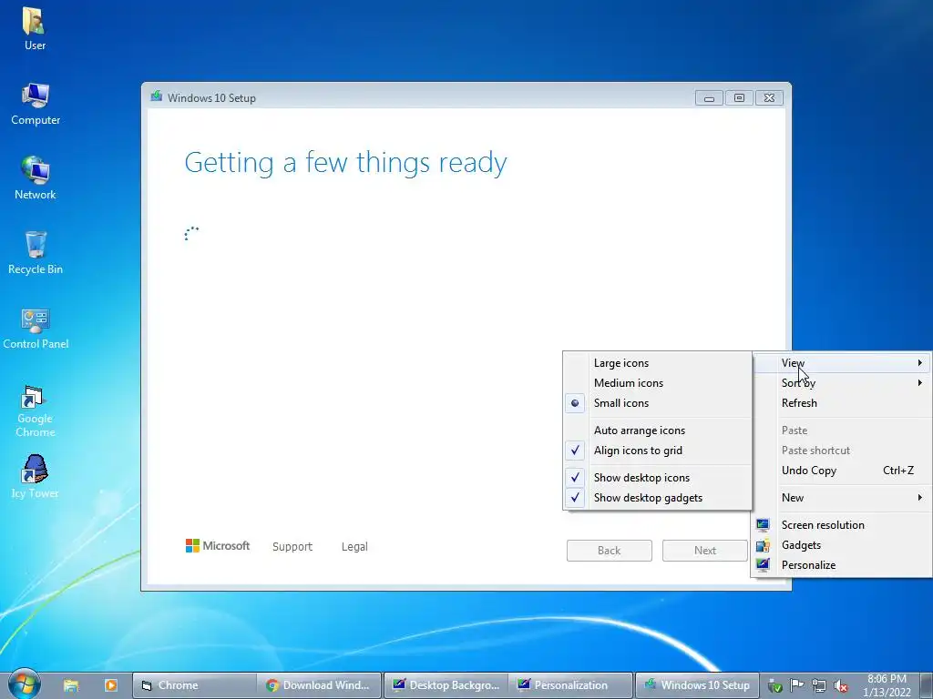The width and height of the screenshot is (933, 699).
Task: Switch to Personalization taskbar window
Action: (x=570, y=685)
